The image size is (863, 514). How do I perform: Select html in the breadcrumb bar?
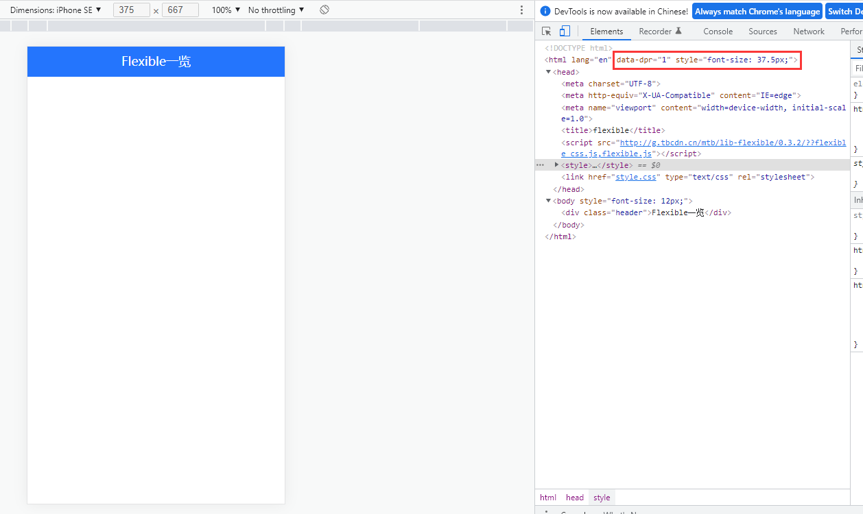coord(547,497)
